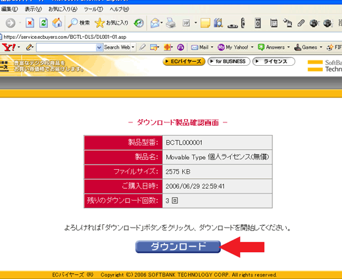Open the お気に入り(A) menu
Viewport: 342px width, 279px height.
63,9
